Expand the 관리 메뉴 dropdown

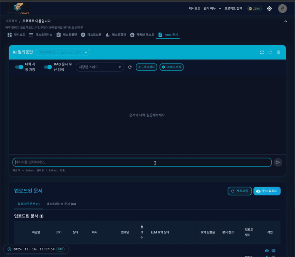pyautogui.click(x=212, y=8)
